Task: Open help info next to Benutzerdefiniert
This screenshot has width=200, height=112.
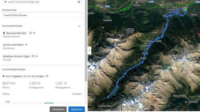Action: tap(30, 33)
